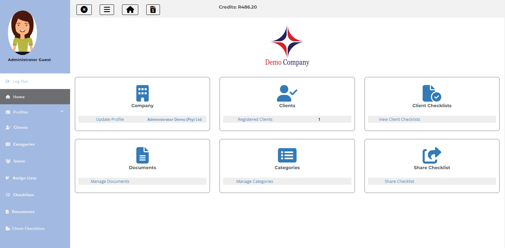Viewport: 505px width, 248px height.
Task: Open the Update Profile link
Action: click(x=110, y=120)
